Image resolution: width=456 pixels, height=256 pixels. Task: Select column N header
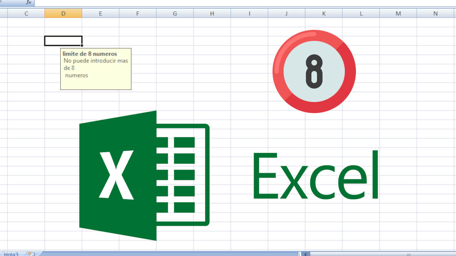436,14
